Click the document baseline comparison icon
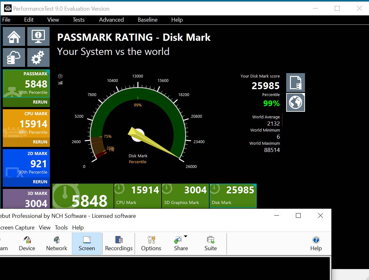 tap(295, 83)
